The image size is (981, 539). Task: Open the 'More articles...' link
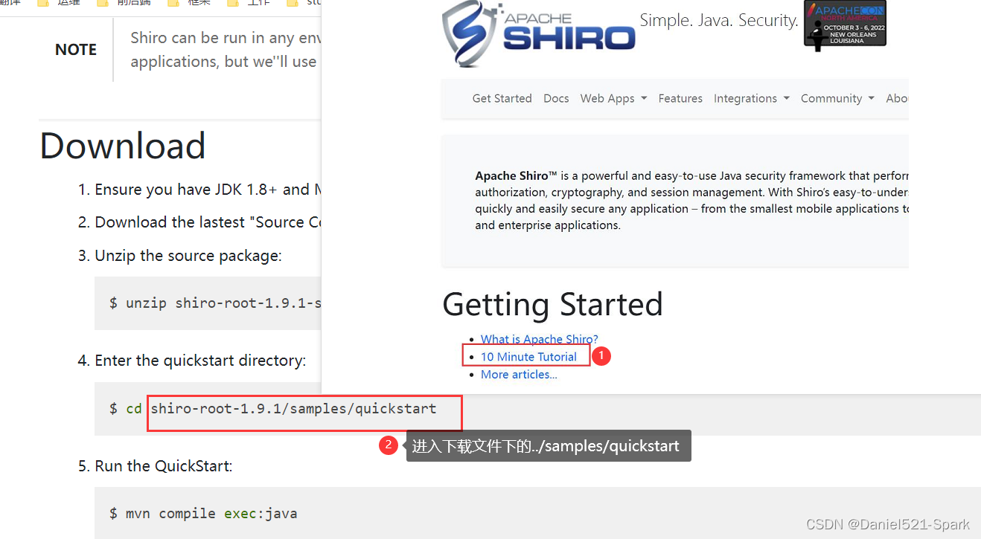519,375
